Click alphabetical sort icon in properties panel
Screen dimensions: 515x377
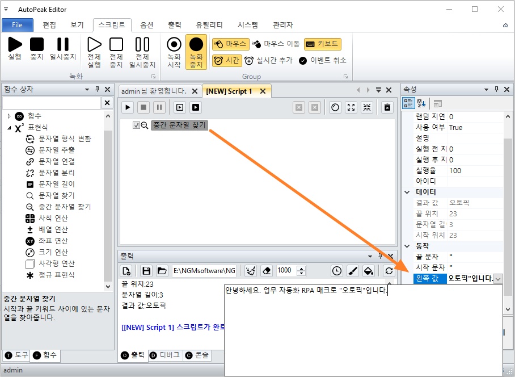tap(421, 103)
